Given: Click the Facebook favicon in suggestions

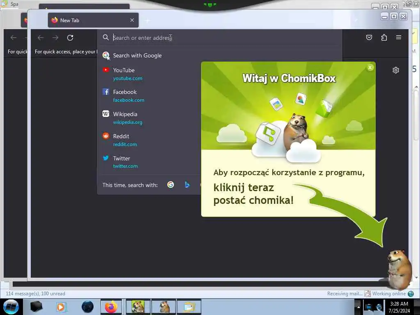Looking at the screenshot, I should click(x=106, y=92).
